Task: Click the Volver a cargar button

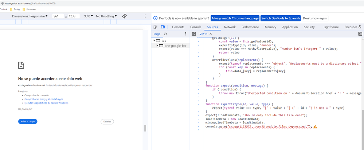Action: pos(28,121)
